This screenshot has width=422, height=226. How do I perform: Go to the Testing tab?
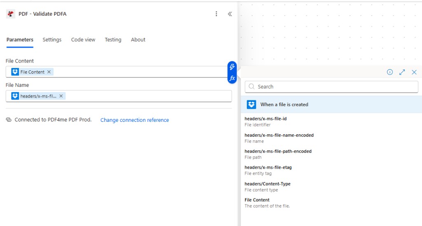tap(113, 40)
